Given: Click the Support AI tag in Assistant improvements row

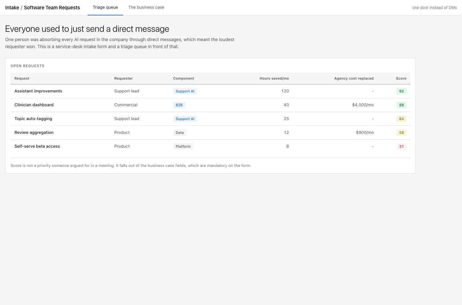Looking at the screenshot, I should (x=185, y=91).
